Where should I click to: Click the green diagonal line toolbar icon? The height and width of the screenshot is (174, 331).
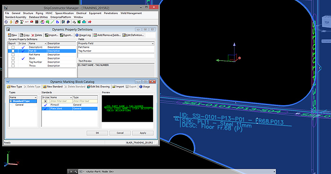[52, 22]
